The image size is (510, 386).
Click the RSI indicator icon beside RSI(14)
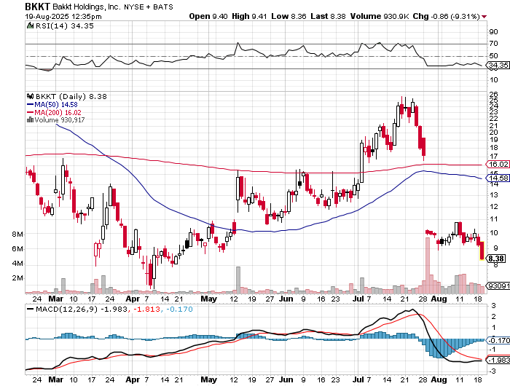click(30, 25)
